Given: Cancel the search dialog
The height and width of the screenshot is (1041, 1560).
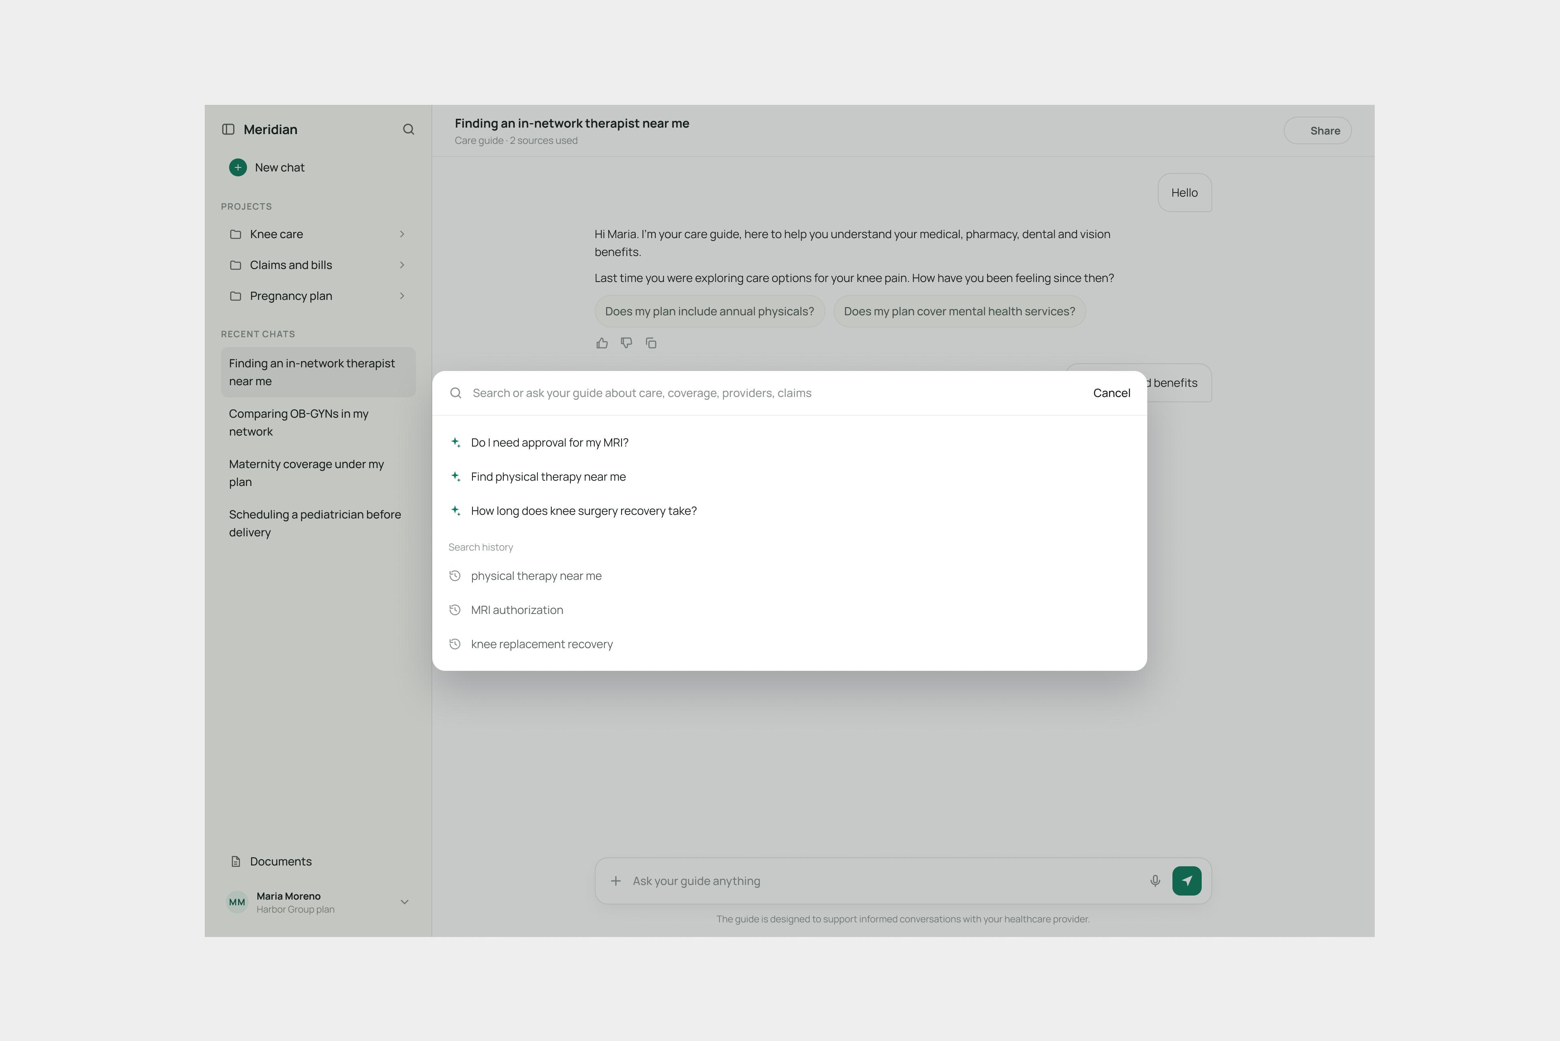Looking at the screenshot, I should [x=1111, y=393].
